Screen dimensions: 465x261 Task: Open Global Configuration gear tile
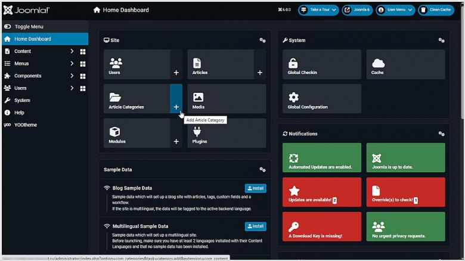(x=321, y=99)
